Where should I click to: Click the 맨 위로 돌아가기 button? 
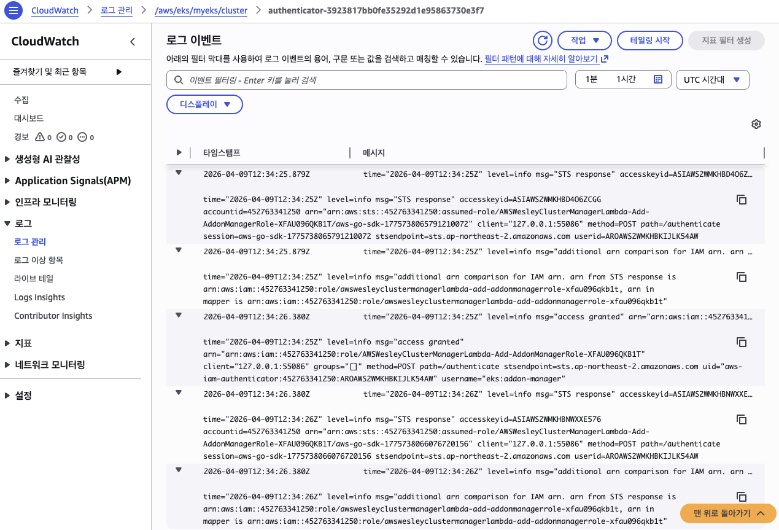click(727, 514)
